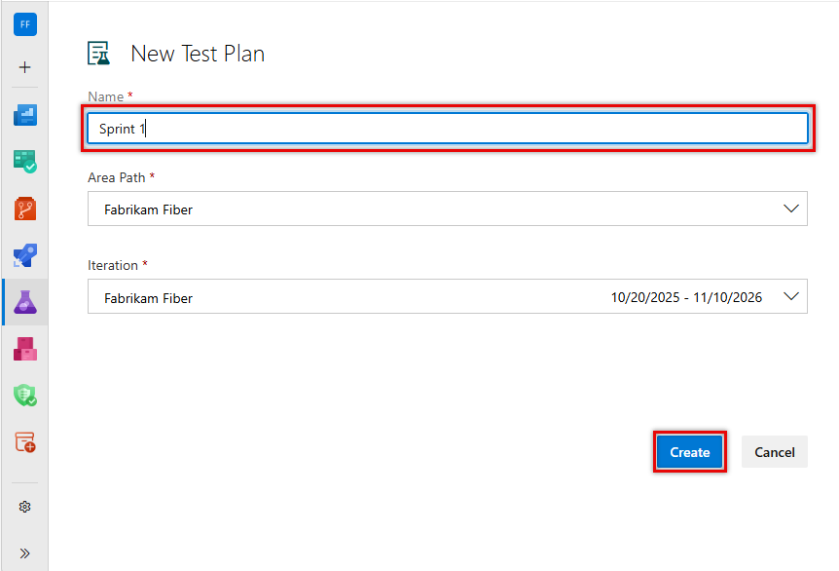Click the plus icon to add new item
This screenshot has height=571, width=839.
pos(24,67)
